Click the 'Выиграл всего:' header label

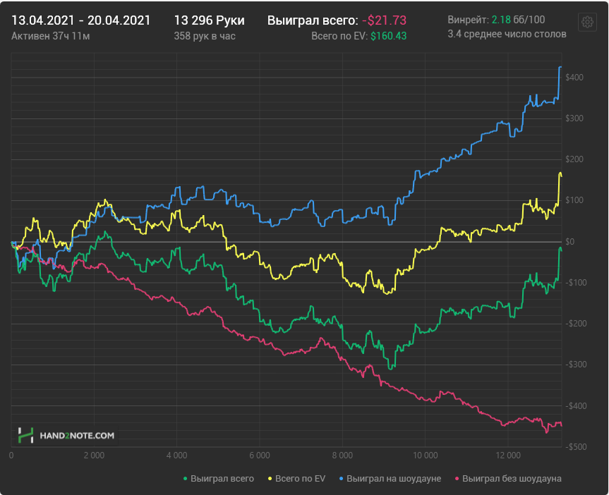point(313,20)
